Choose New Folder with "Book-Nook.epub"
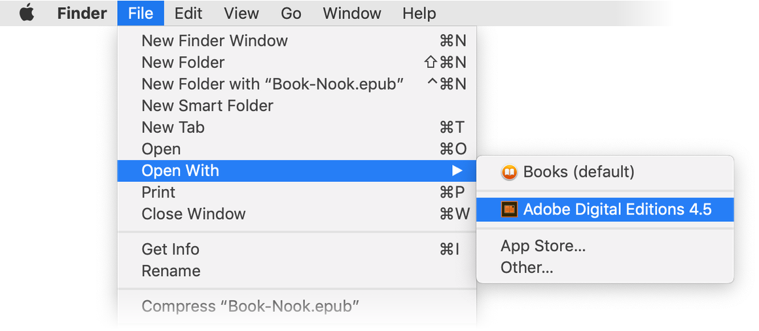 (x=297, y=84)
